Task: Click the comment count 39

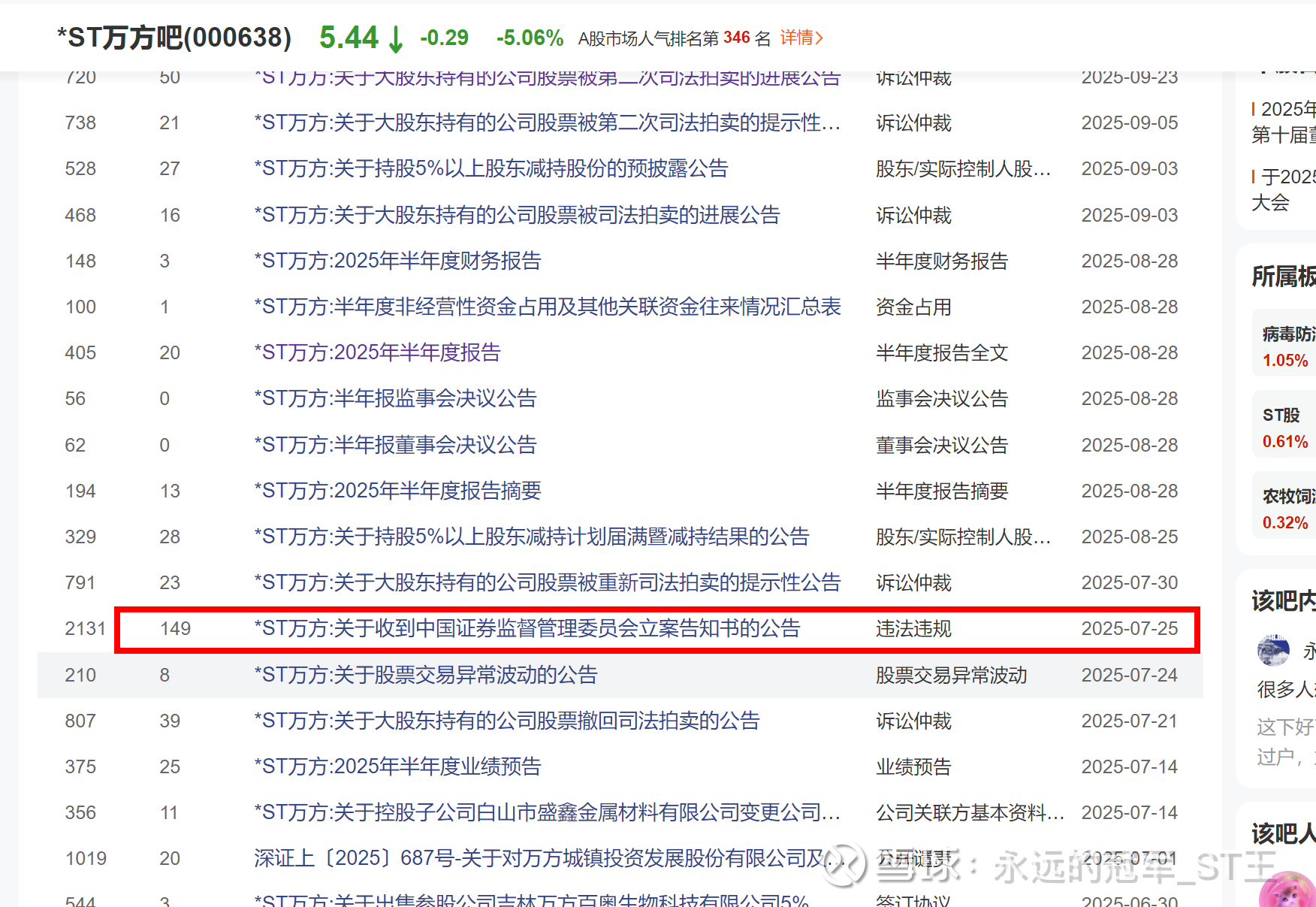Action: tap(170, 721)
